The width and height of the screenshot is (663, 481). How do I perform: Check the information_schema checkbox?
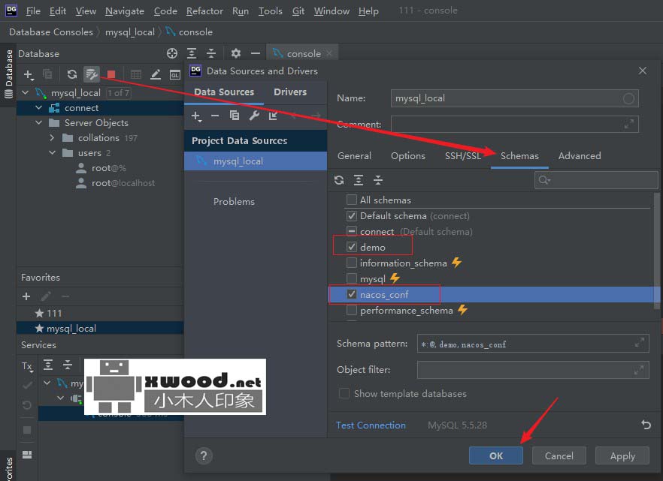[351, 263]
